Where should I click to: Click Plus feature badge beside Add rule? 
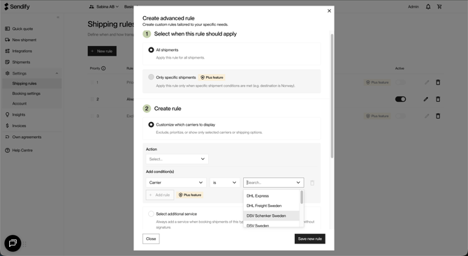coord(190,195)
